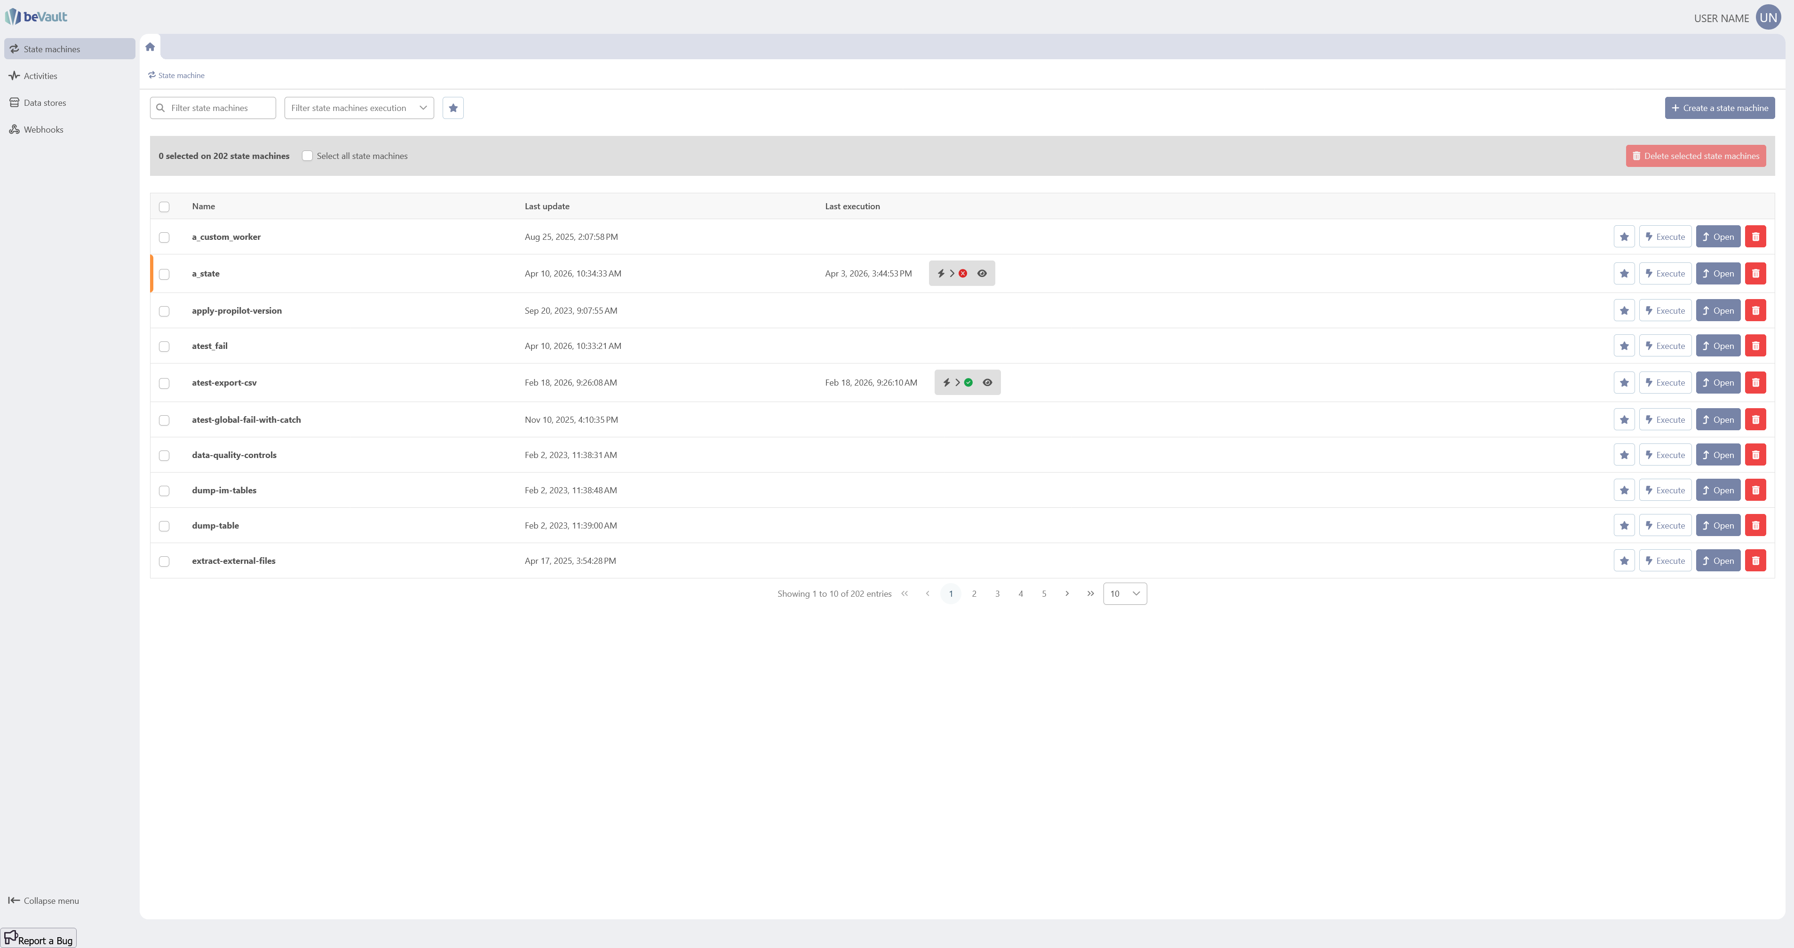Delete the a_custom_worker state machine

(x=1756, y=237)
